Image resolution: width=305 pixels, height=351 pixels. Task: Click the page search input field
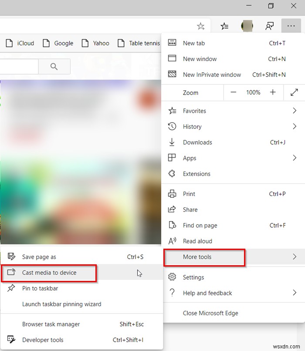click(x=19, y=67)
